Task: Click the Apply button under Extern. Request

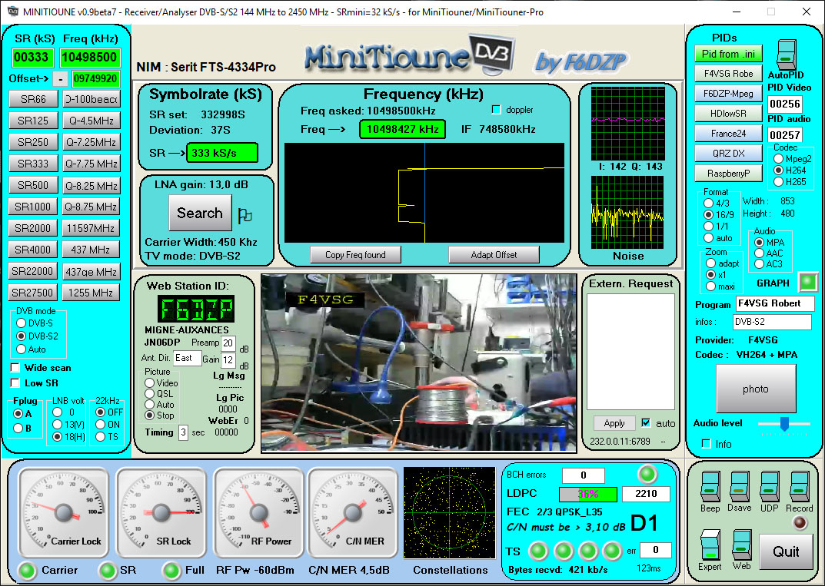Action: pyautogui.click(x=614, y=423)
